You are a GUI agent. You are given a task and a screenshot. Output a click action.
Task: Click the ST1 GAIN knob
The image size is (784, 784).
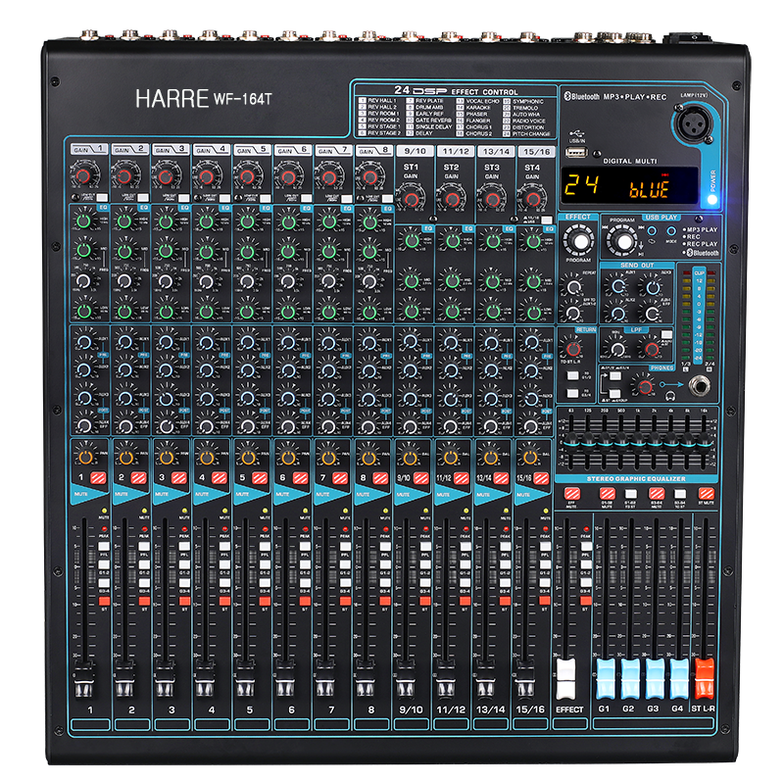point(412,199)
